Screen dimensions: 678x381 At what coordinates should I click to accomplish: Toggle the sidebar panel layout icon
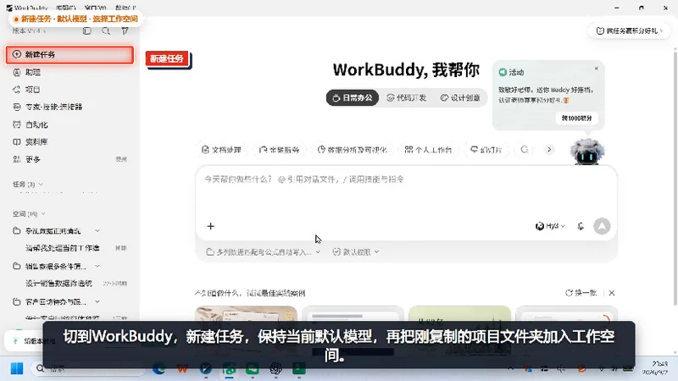[x=87, y=30]
